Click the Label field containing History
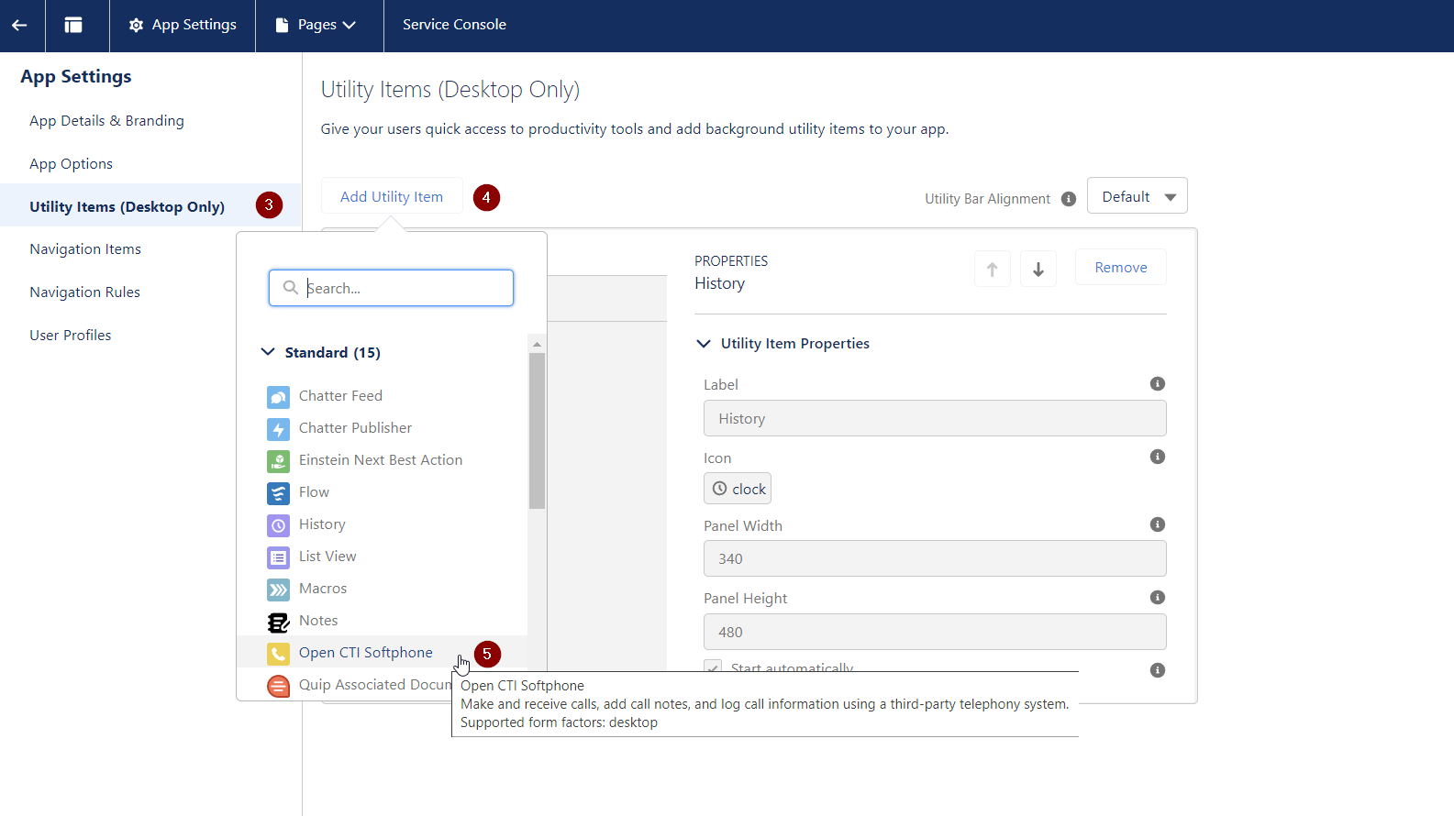The image size is (1454, 816). (935, 418)
